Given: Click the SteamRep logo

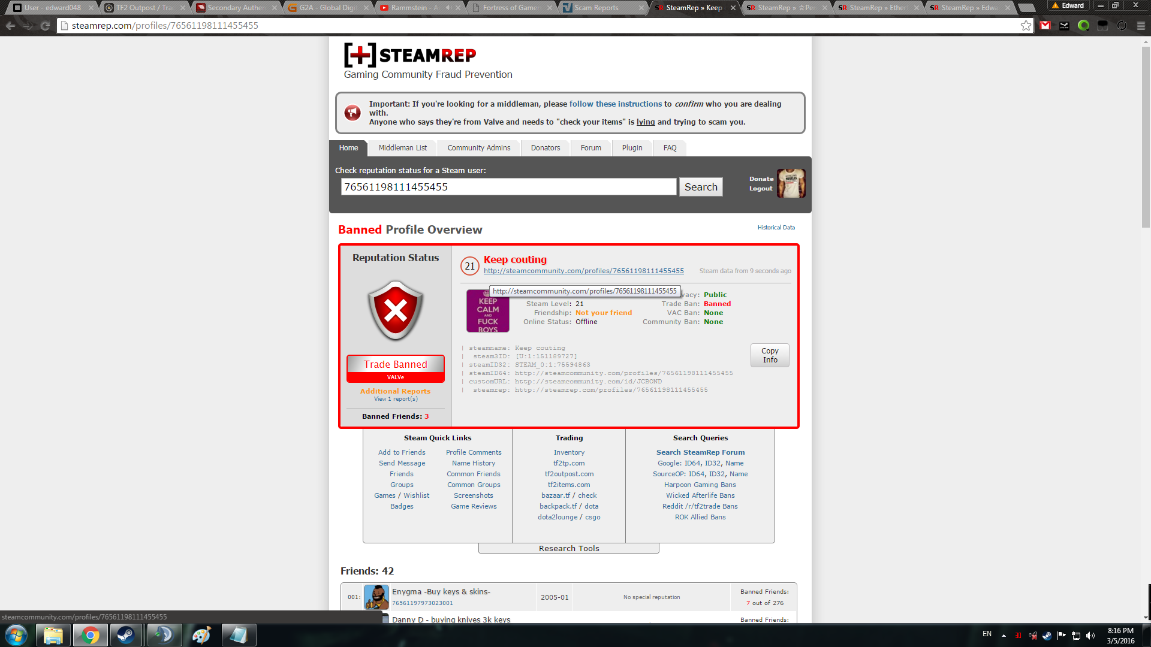Looking at the screenshot, I should click(410, 55).
